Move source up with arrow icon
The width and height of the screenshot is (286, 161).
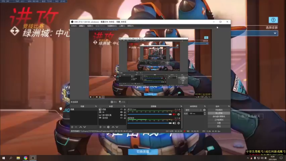click(113, 127)
